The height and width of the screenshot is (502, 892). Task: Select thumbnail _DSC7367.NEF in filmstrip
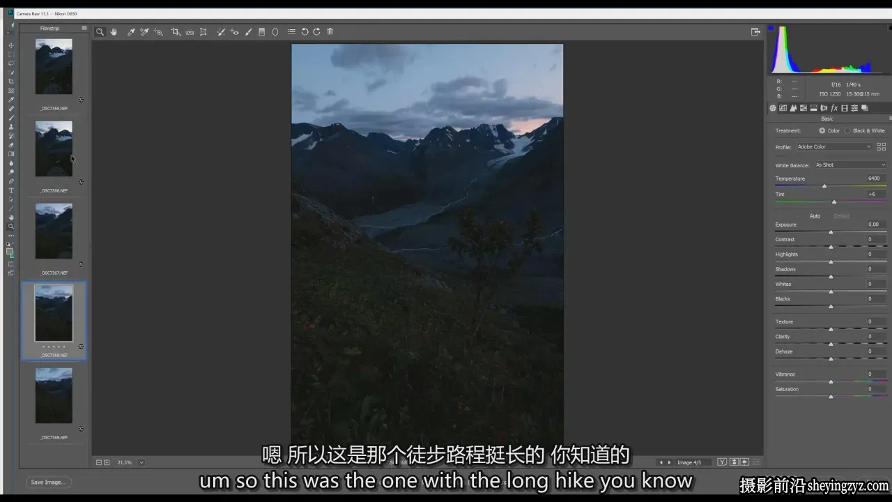click(54, 231)
